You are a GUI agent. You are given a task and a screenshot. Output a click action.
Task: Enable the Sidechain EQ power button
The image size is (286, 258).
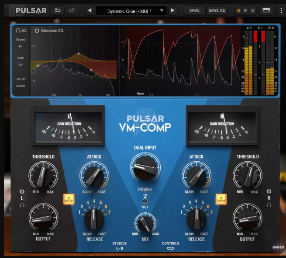tap(37, 31)
